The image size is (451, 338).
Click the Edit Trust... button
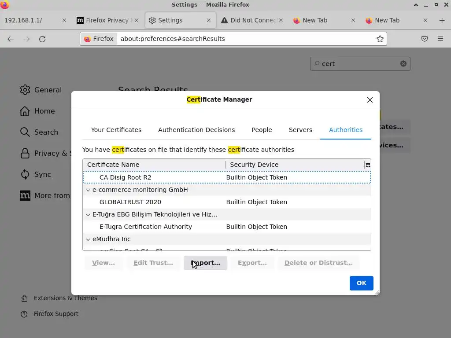click(153, 263)
